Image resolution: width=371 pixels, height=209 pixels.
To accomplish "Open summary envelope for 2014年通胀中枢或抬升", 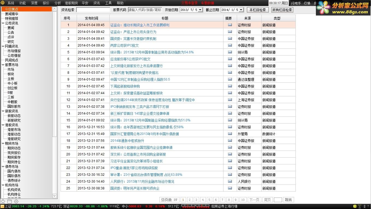I will (x=230, y=140).
